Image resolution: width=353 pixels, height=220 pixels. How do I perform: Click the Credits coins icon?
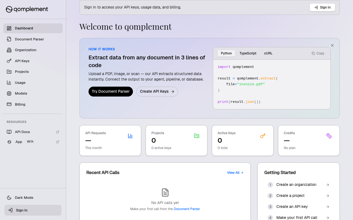329,136
